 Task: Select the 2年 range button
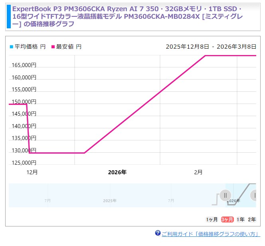[252, 220]
